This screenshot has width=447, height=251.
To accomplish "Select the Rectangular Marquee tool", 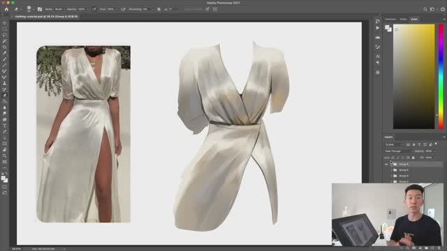I will (4, 29).
